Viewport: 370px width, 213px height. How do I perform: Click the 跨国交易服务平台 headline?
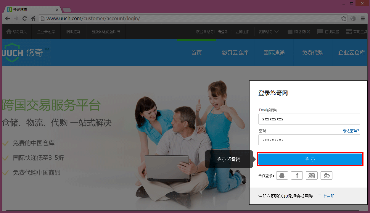52,105
